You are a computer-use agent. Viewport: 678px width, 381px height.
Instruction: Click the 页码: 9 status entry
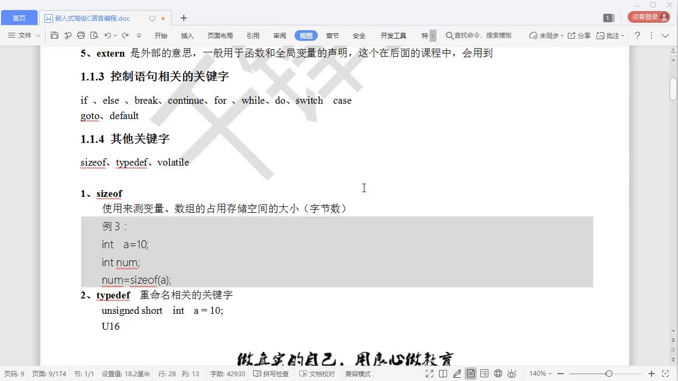(x=14, y=374)
